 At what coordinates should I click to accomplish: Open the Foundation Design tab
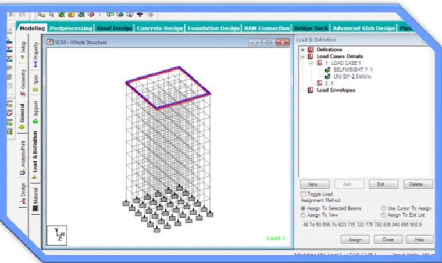tap(213, 28)
